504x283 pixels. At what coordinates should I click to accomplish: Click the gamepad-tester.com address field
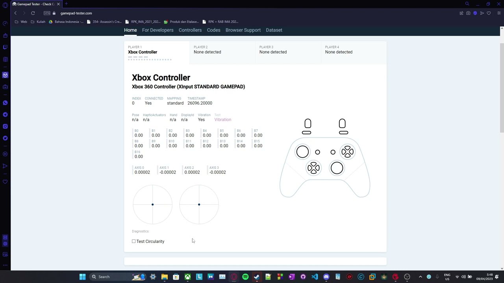[76, 13]
